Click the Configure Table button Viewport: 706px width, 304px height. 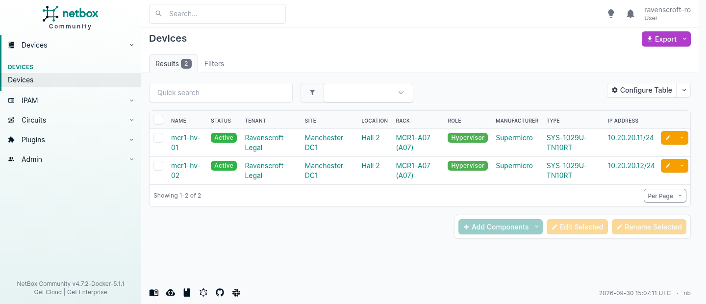(642, 90)
